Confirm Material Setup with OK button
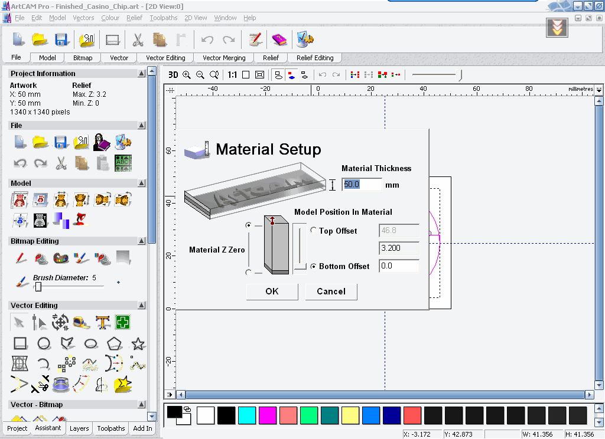 coord(272,291)
